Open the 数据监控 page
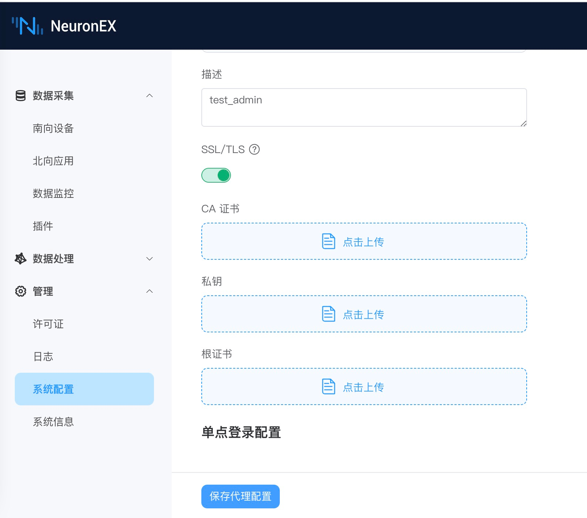This screenshot has width=587, height=518. pyautogui.click(x=53, y=193)
